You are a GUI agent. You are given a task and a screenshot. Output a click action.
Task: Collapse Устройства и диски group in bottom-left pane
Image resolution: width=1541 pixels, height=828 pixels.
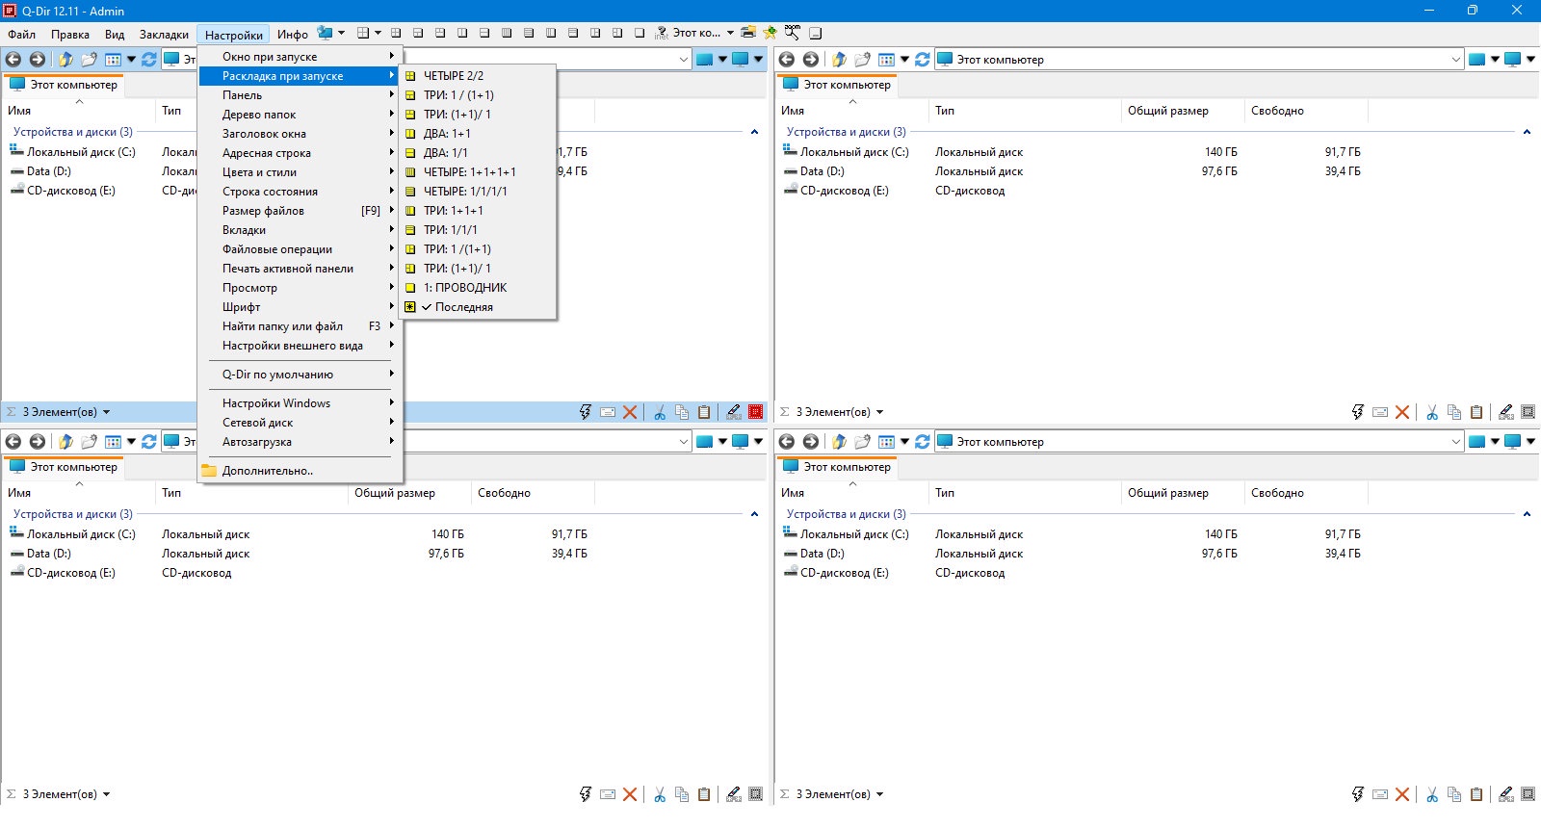click(x=754, y=514)
